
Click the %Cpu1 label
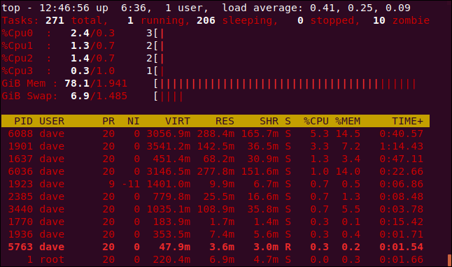pos(17,46)
